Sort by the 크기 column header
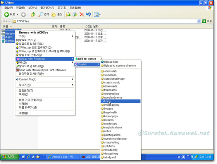 coord(48,26)
